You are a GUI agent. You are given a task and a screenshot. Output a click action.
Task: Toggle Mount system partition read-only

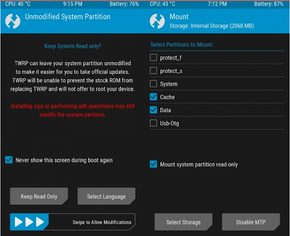point(153,164)
